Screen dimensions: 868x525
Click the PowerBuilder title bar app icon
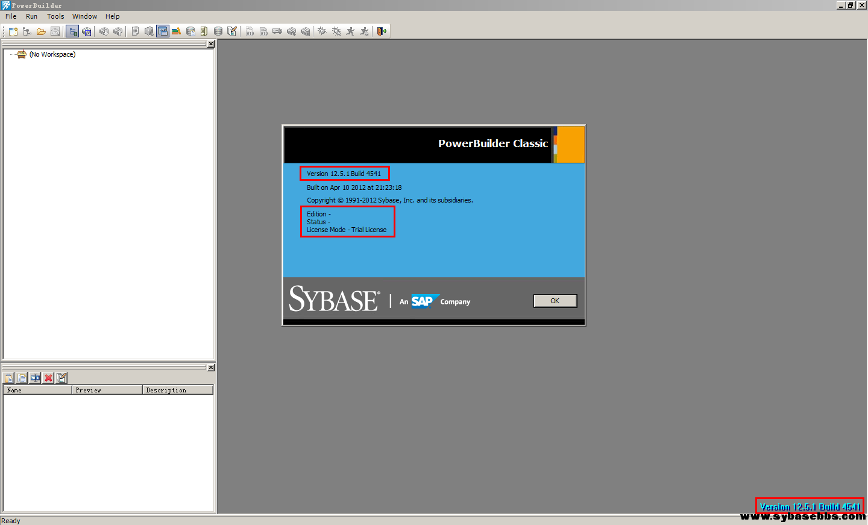coord(5,5)
